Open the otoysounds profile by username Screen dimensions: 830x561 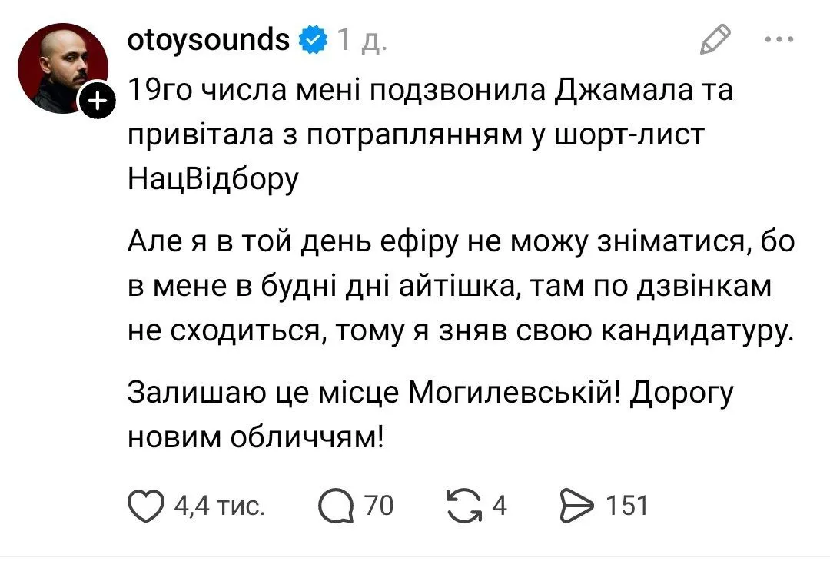click(207, 39)
